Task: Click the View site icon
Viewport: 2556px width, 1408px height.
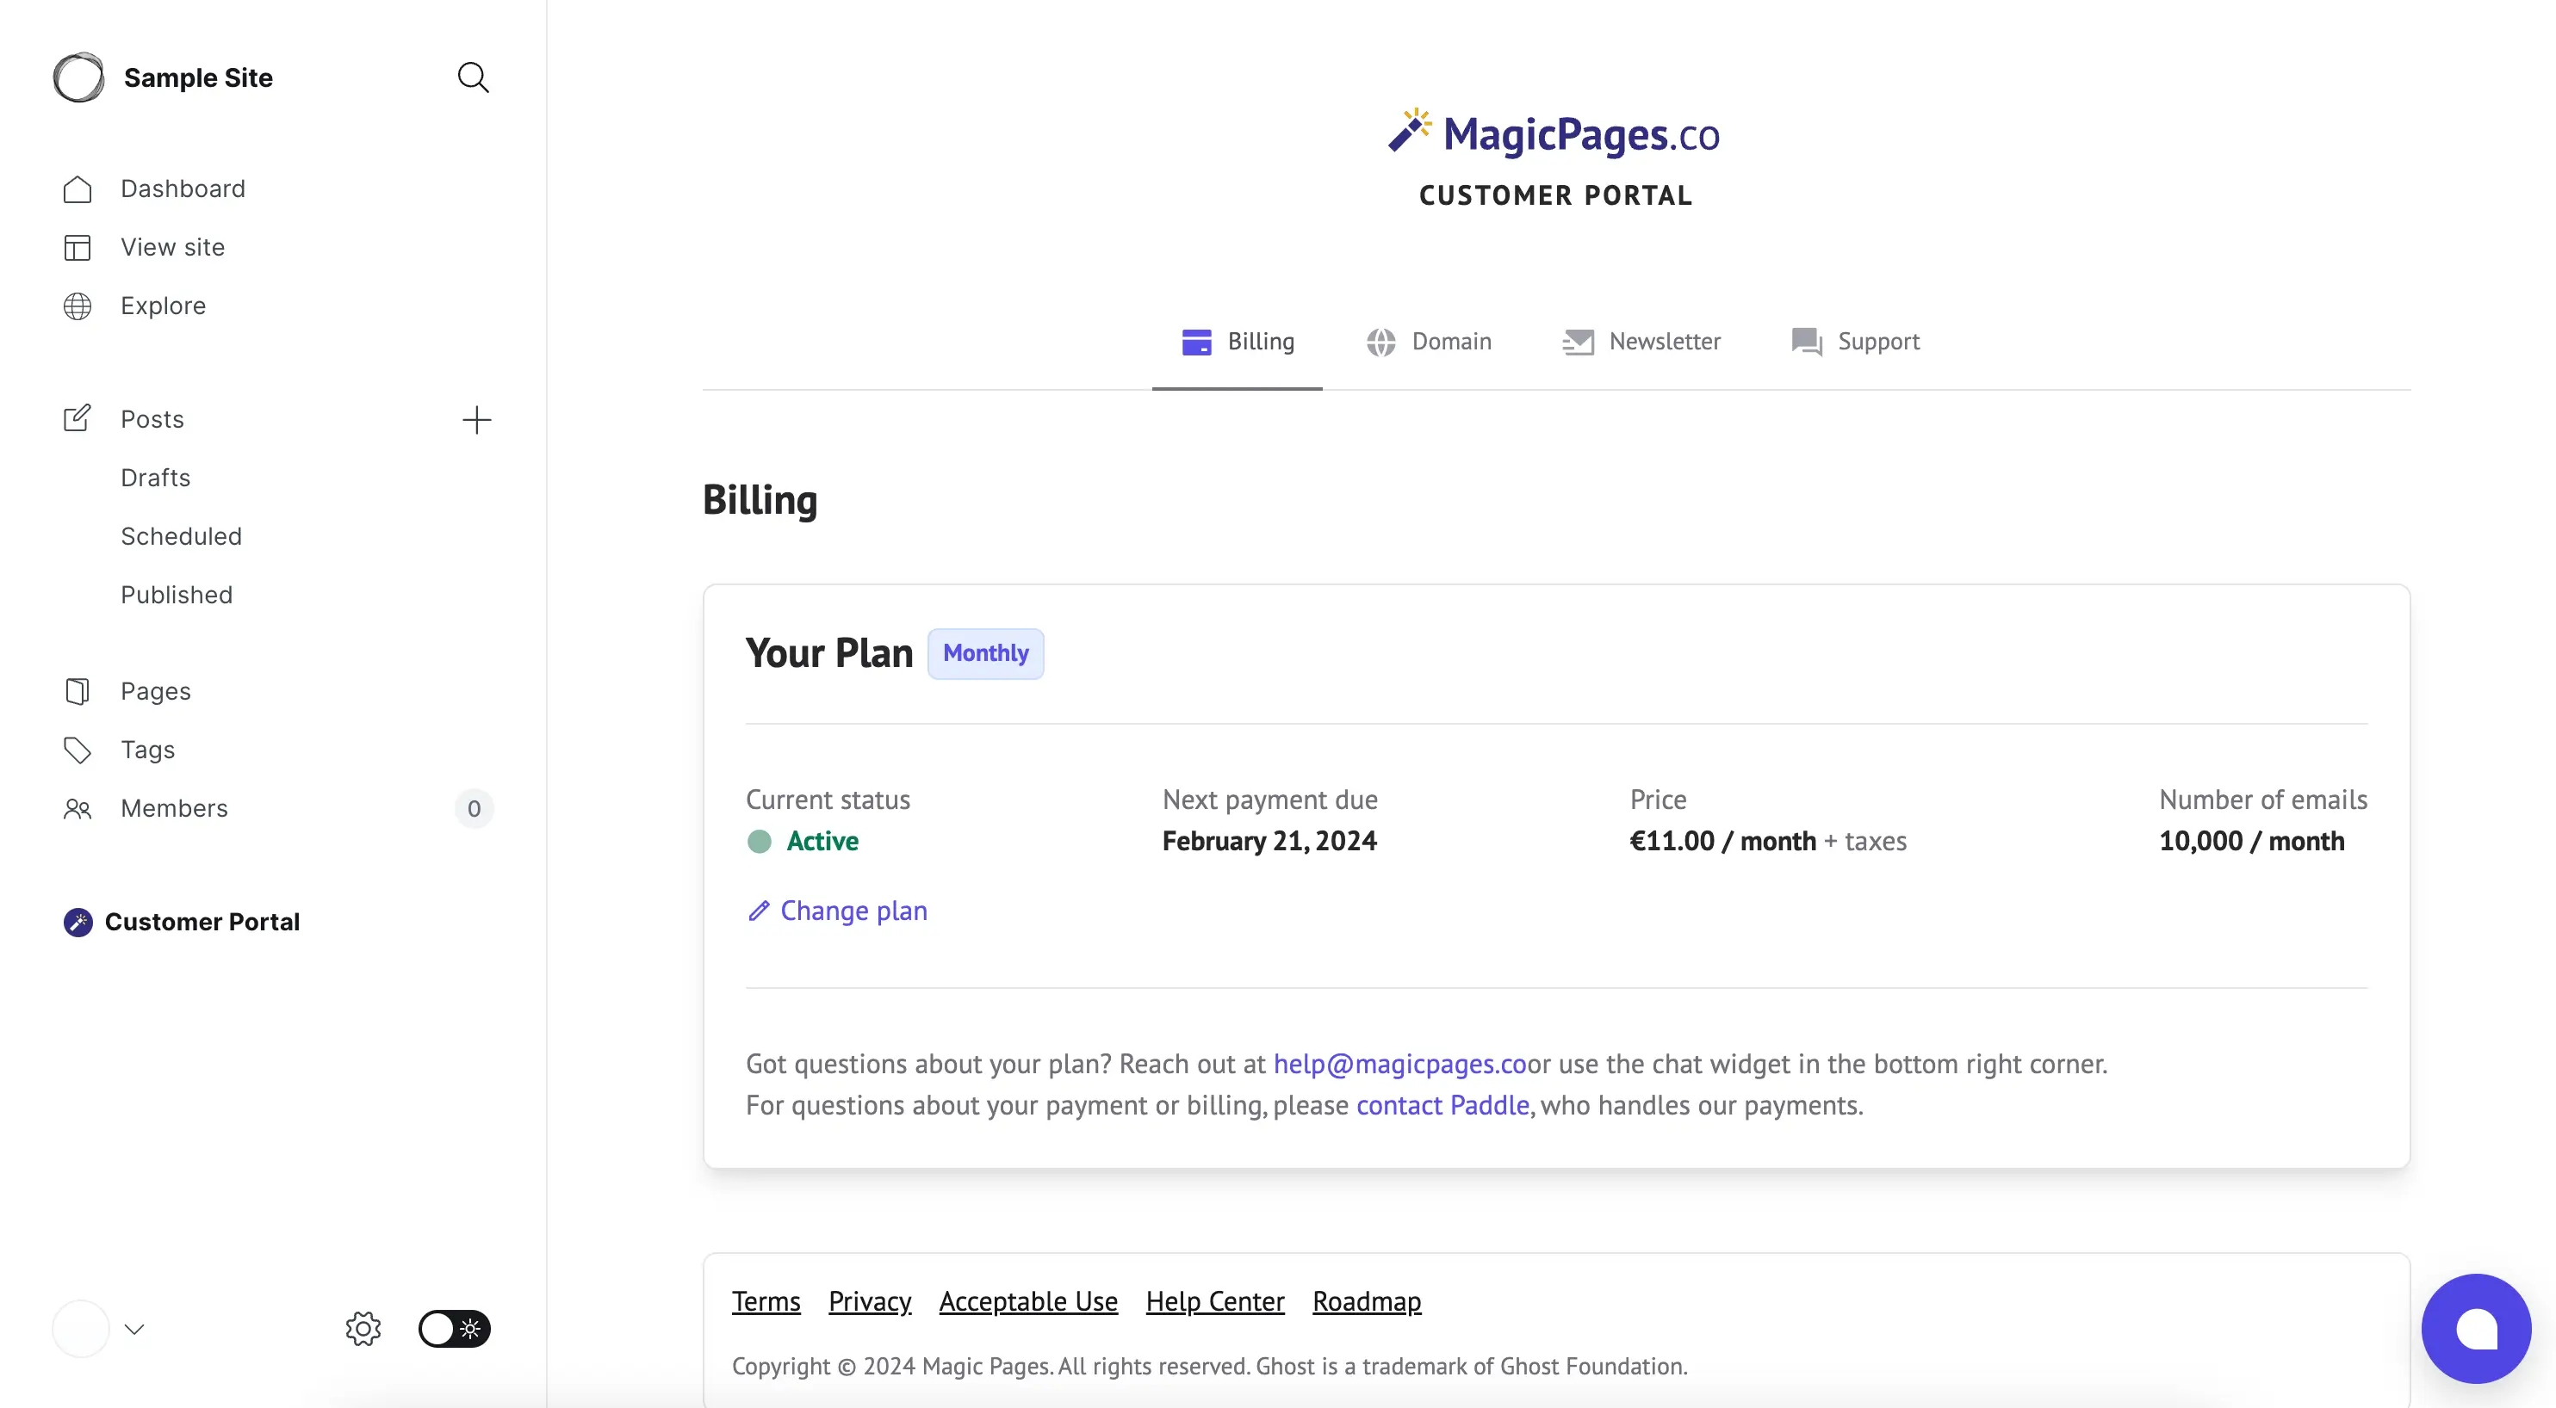Action: [x=78, y=247]
